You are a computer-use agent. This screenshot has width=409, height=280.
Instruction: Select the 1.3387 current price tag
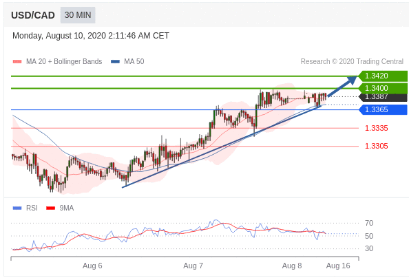(383, 97)
